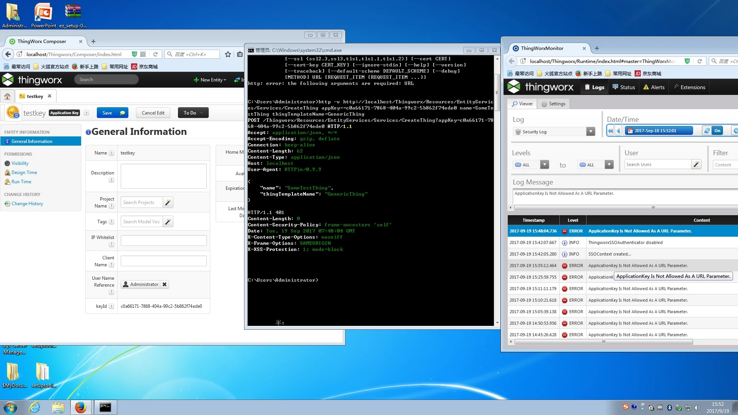The image size is (738, 415).
Task: Switch to the Status tab in Monitor
Action: [x=623, y=87]
